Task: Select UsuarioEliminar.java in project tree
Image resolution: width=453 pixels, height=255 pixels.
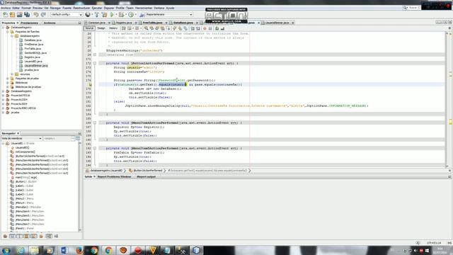Action: click(x=36, y=66)
